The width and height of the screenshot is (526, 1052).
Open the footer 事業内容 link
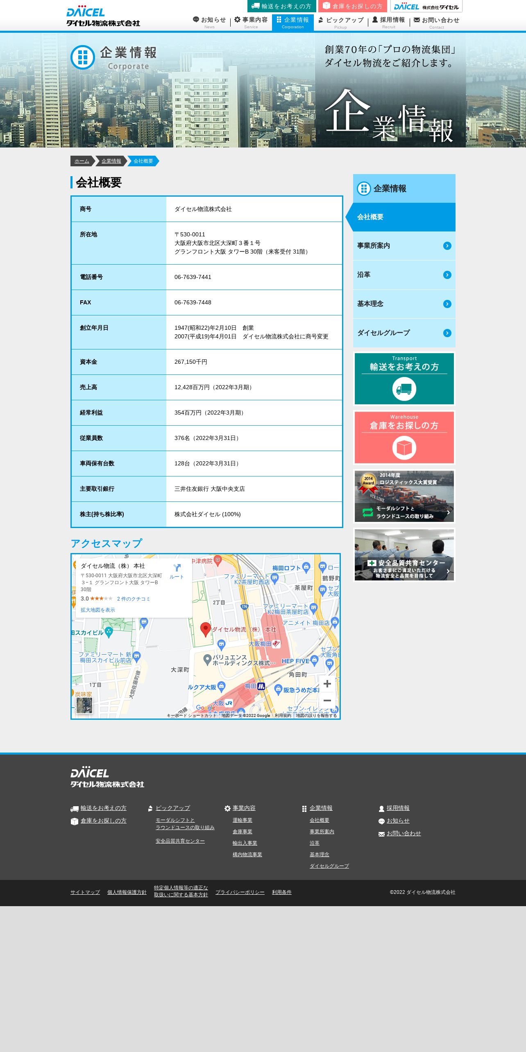click(244, 808)
